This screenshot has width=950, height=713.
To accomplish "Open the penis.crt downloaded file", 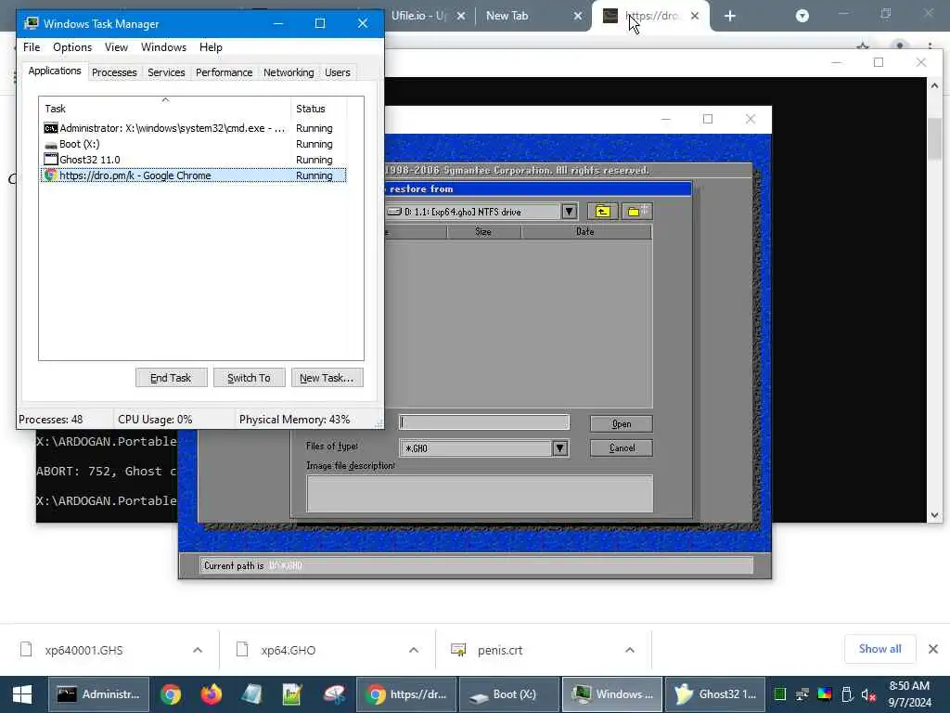I will click(500, 650).
